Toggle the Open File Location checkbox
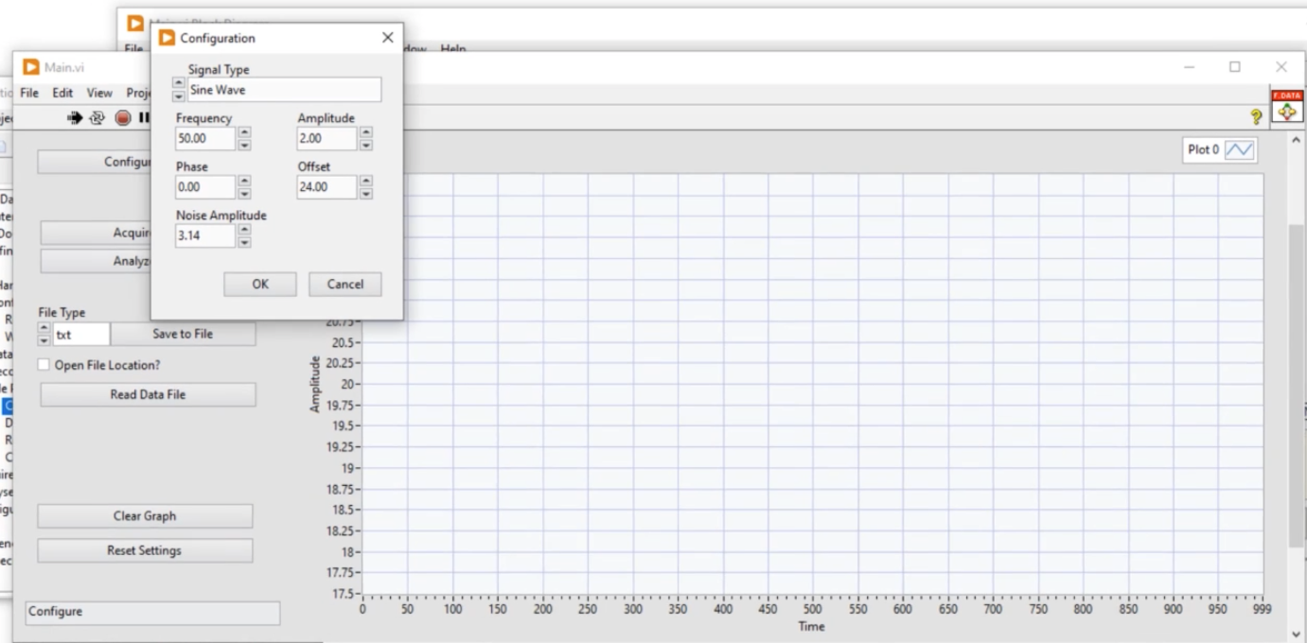Viewport: 1307px width, 643px height. click(44, 365)
